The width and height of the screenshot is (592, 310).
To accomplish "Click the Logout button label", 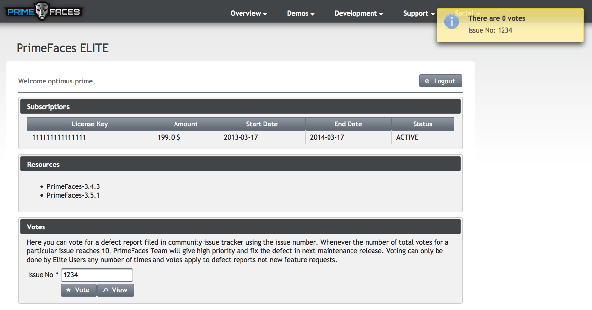I will [444, 81].
